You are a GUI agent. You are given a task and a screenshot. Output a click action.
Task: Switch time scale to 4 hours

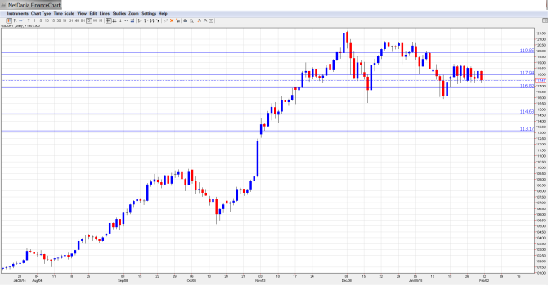click(77, 21)
